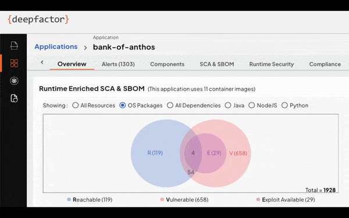Enable the Java filter radio button
The height and width of the screenshot is (218, 349).
pyautogui.click(x=228, y=105)
